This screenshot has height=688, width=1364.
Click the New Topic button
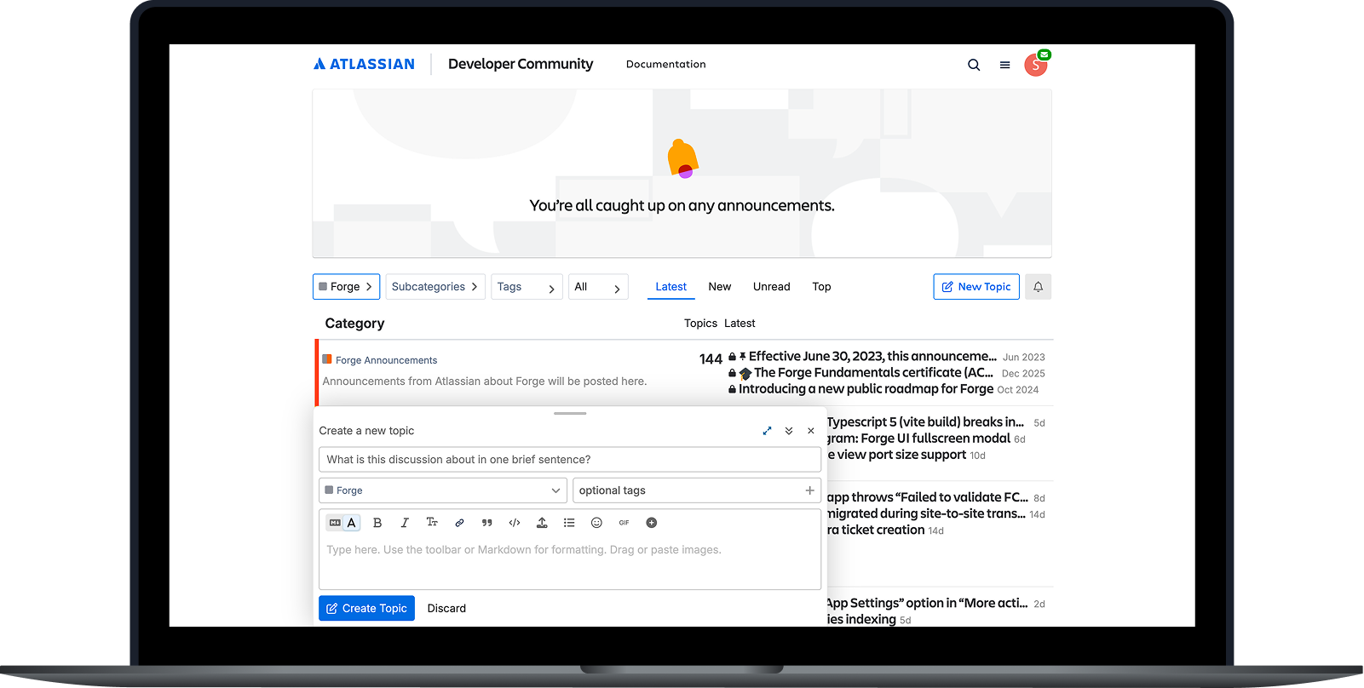click(x=976, y=287)
